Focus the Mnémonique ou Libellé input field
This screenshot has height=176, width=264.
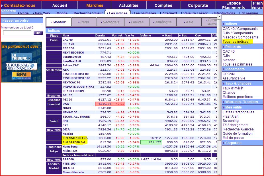(17, 33)
